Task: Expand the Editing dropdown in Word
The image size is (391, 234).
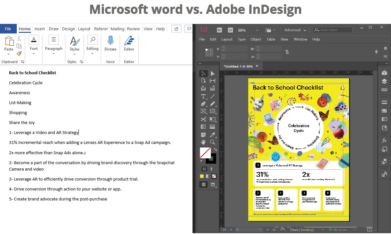Action: click(92, 53)
